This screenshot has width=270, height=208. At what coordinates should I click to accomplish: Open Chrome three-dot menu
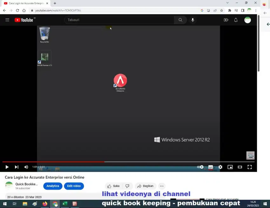256,10
